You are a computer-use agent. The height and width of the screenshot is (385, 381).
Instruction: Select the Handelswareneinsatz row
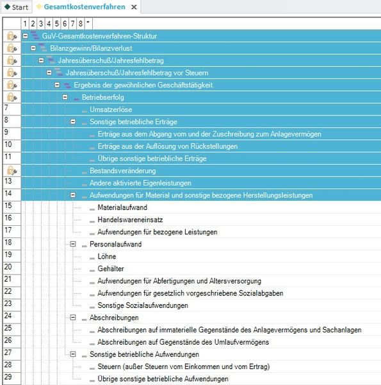201,219
